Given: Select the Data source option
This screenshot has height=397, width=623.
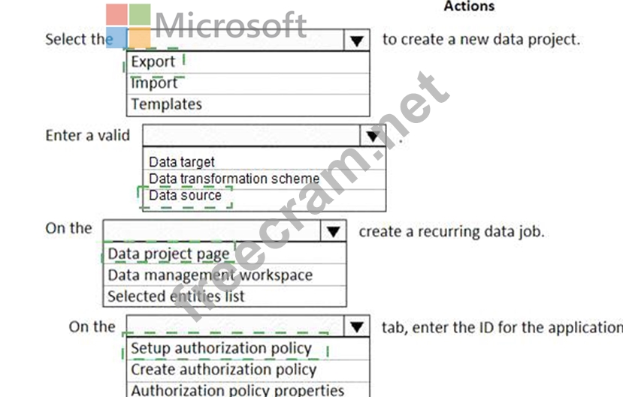Looking at the screenshot, I should pos(185,196).
